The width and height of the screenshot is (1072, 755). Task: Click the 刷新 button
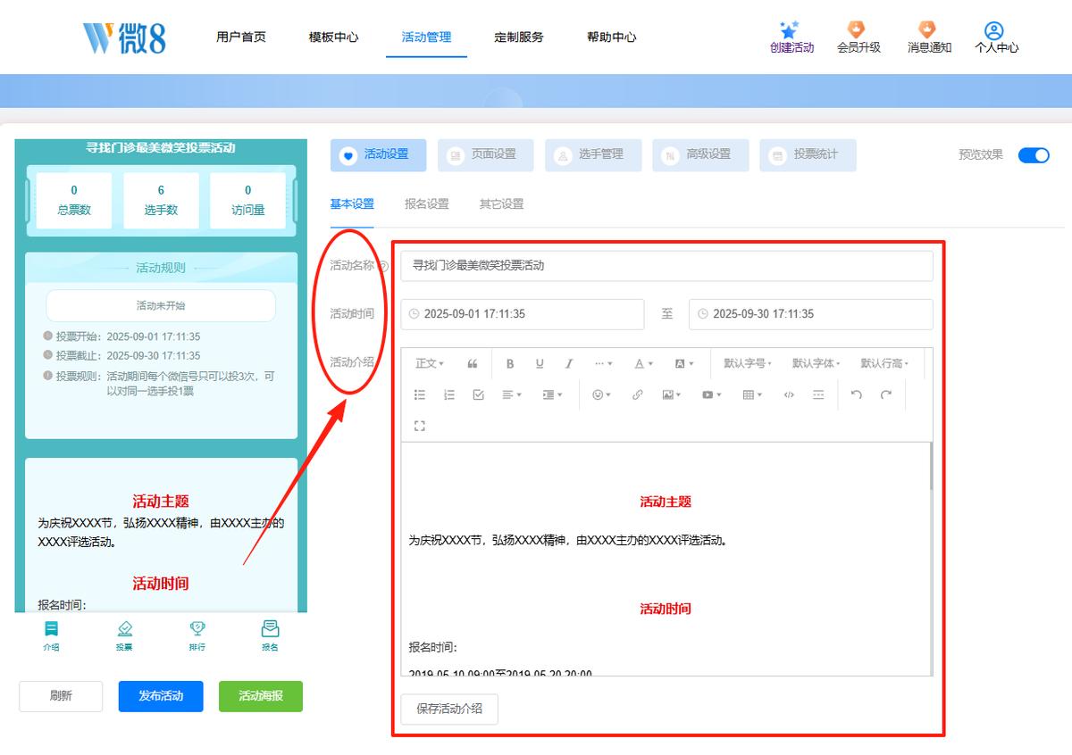tap(61, 696)
